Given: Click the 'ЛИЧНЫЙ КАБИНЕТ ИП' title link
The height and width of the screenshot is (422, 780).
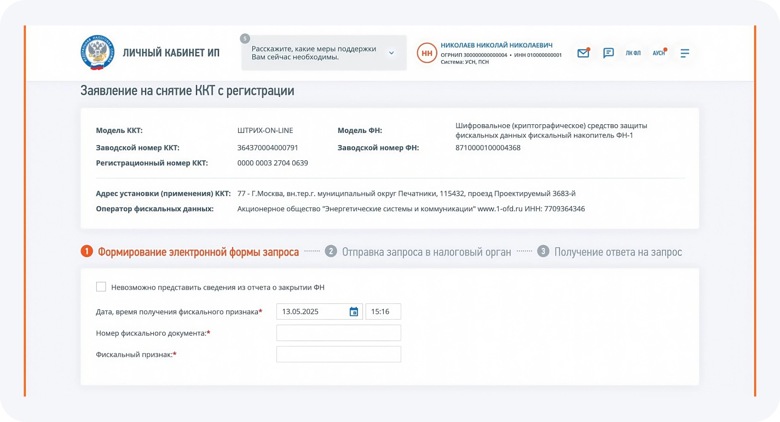Looking at the screenshot, I should click(x=171, y=53).
